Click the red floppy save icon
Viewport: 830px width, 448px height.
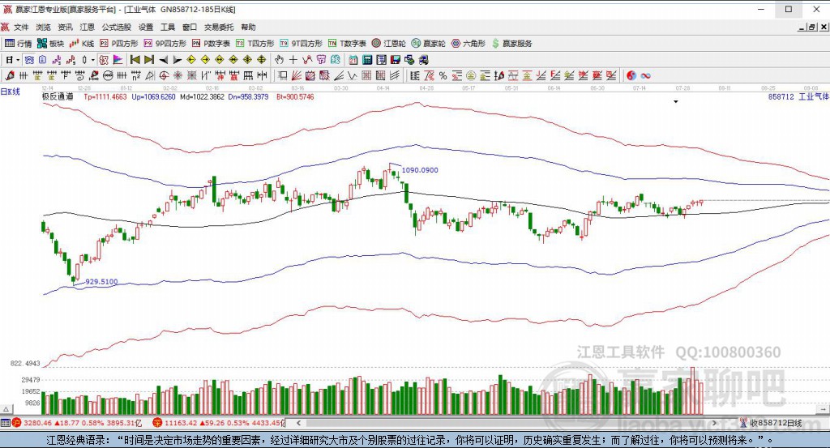tap(396, 60)
